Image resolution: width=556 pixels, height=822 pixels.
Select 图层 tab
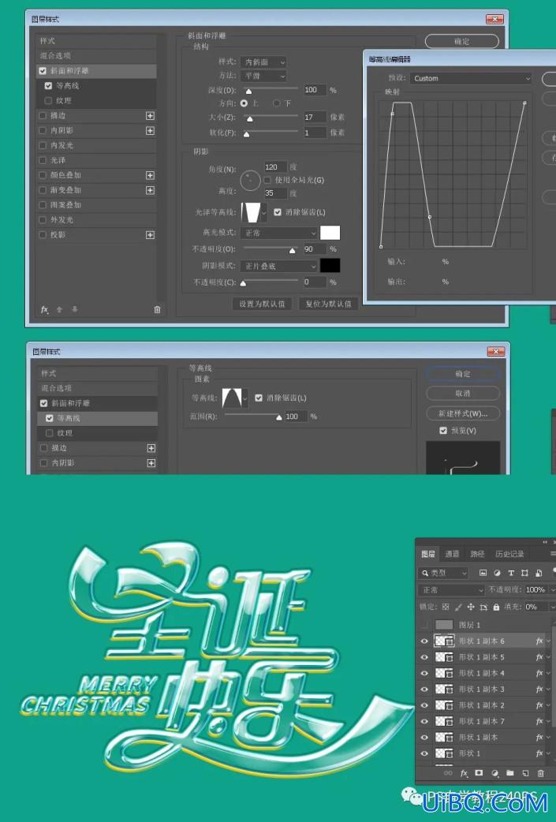point(428,554)
